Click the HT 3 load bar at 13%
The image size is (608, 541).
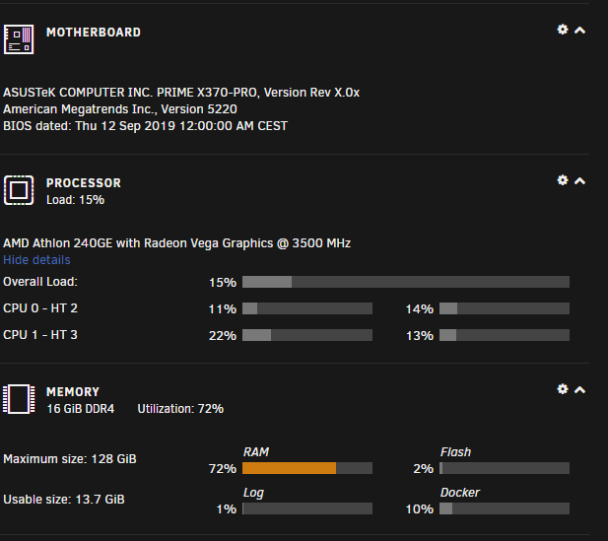(505, 335)
